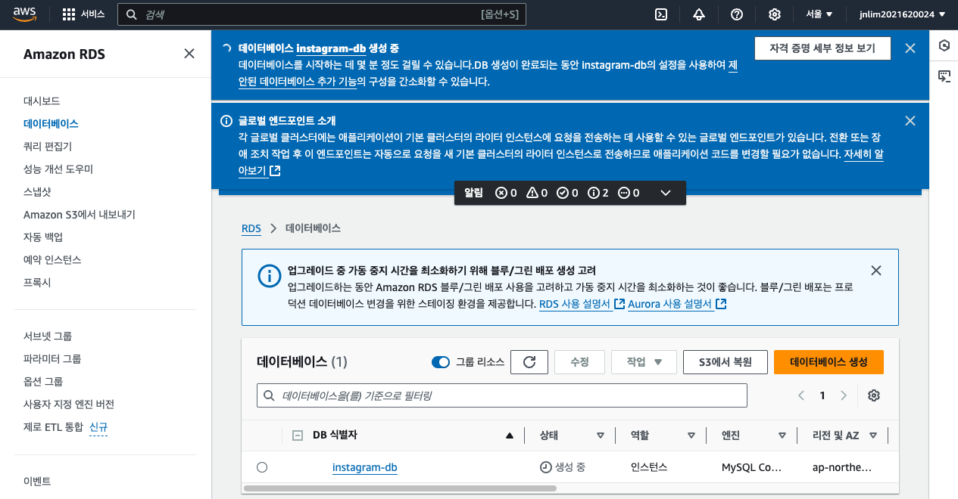Click the info count icon showing 2
958x499 pixels.
click(x=593, y=193)
